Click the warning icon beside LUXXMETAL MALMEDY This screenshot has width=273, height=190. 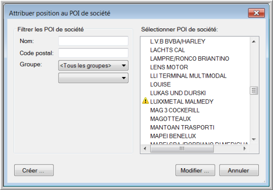[146, 101]
